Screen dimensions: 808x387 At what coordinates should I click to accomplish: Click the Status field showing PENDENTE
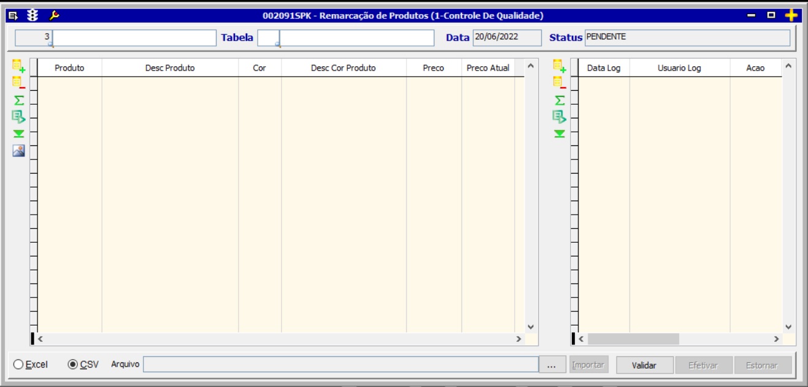pyautogui.click(x=687, y=37)
